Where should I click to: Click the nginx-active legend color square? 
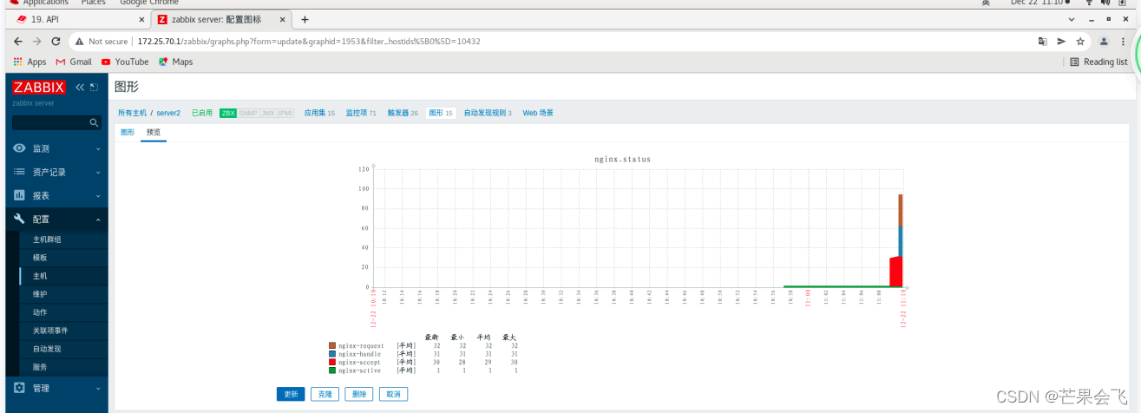click(x=332, y=370)
